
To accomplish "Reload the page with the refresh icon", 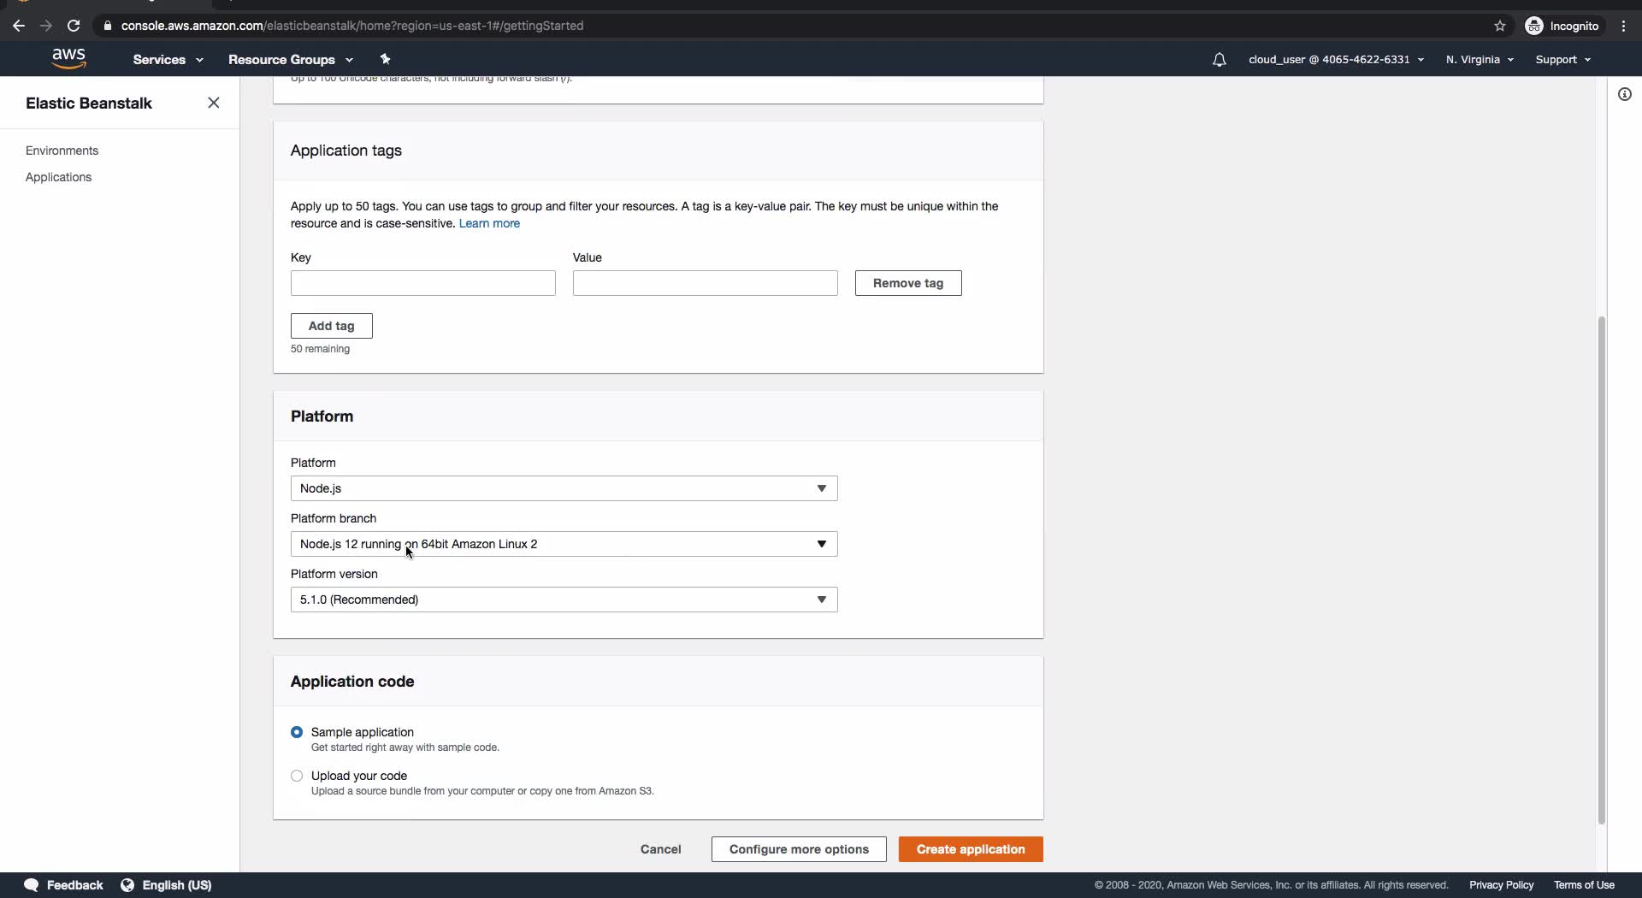I will [74, 26].
